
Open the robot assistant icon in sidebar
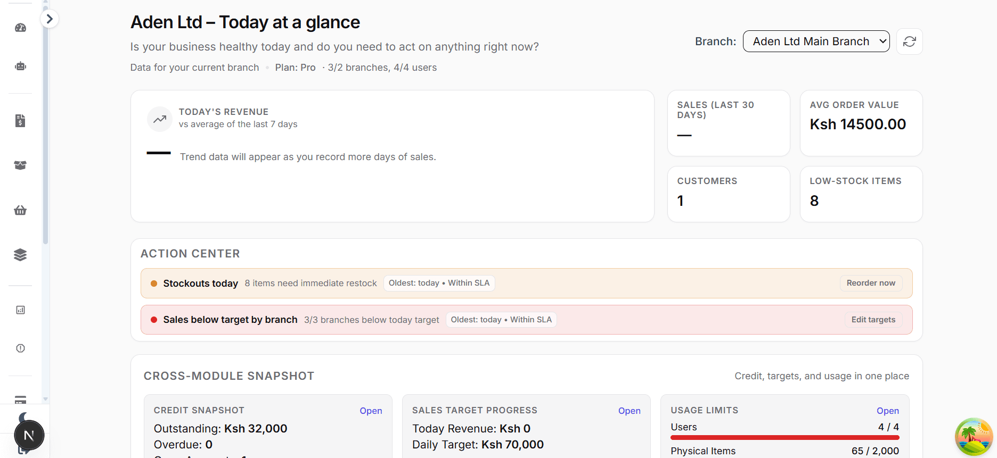[20, 66]
